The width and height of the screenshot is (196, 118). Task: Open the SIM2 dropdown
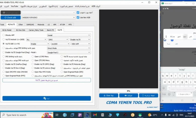tap(58, 40)
